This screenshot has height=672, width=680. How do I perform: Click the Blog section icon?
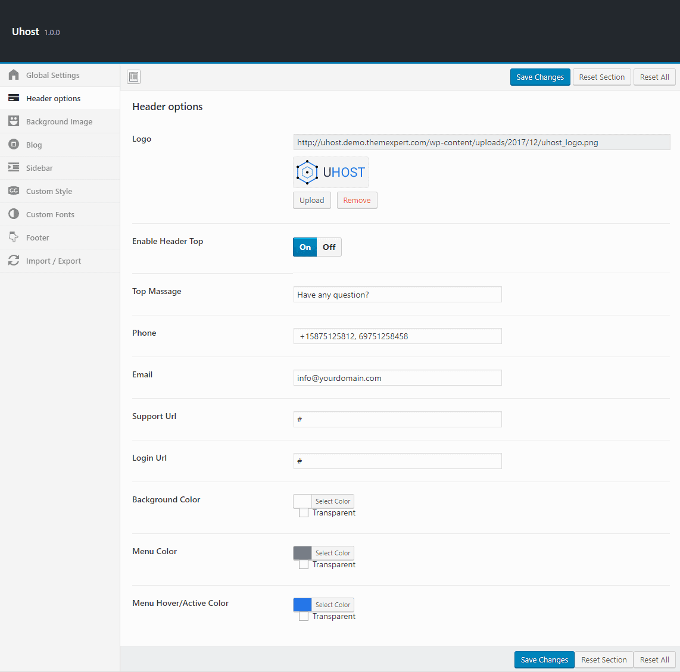tap(13, 144)
